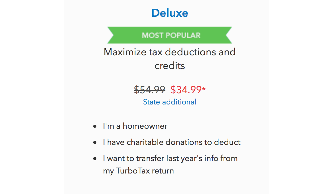Image resolution: width=330 pixels, height=194 pixels.
Task: Click the word MOST in the banner
Action: point(153,35)
